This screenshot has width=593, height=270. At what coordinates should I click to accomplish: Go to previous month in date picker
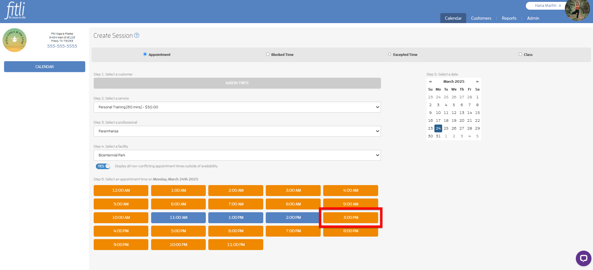[430, 81]
